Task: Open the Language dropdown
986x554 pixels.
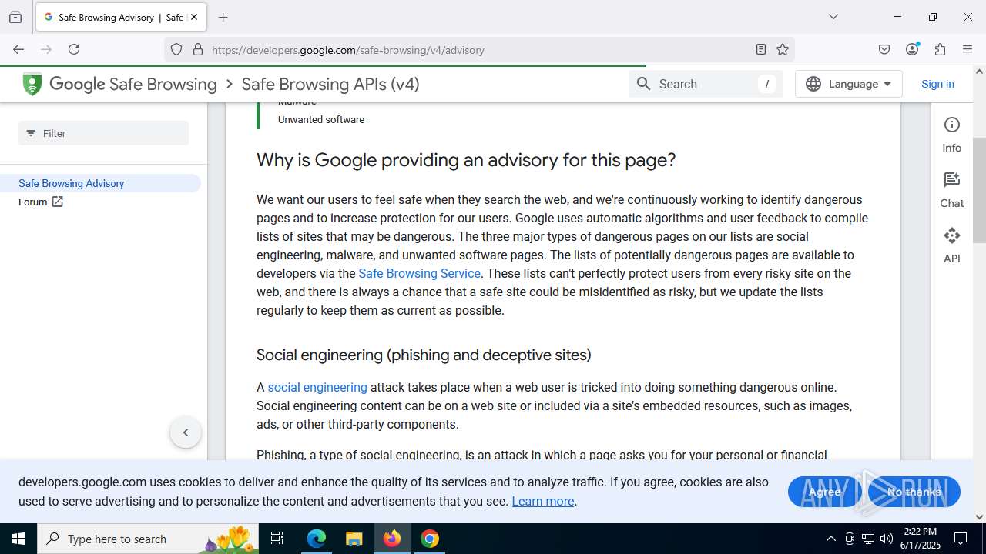Action: point(849,84)
